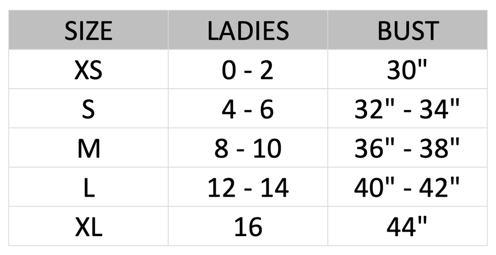
Task: Select the 40" - 42" bust cell
Action: 408,188
